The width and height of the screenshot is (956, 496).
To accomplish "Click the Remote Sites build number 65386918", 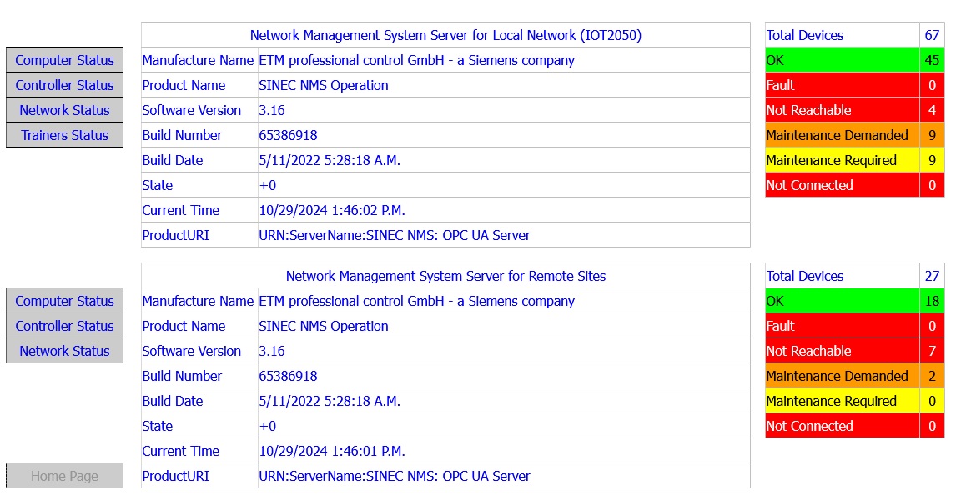I will pyautogui.click(x=288, y=376).
